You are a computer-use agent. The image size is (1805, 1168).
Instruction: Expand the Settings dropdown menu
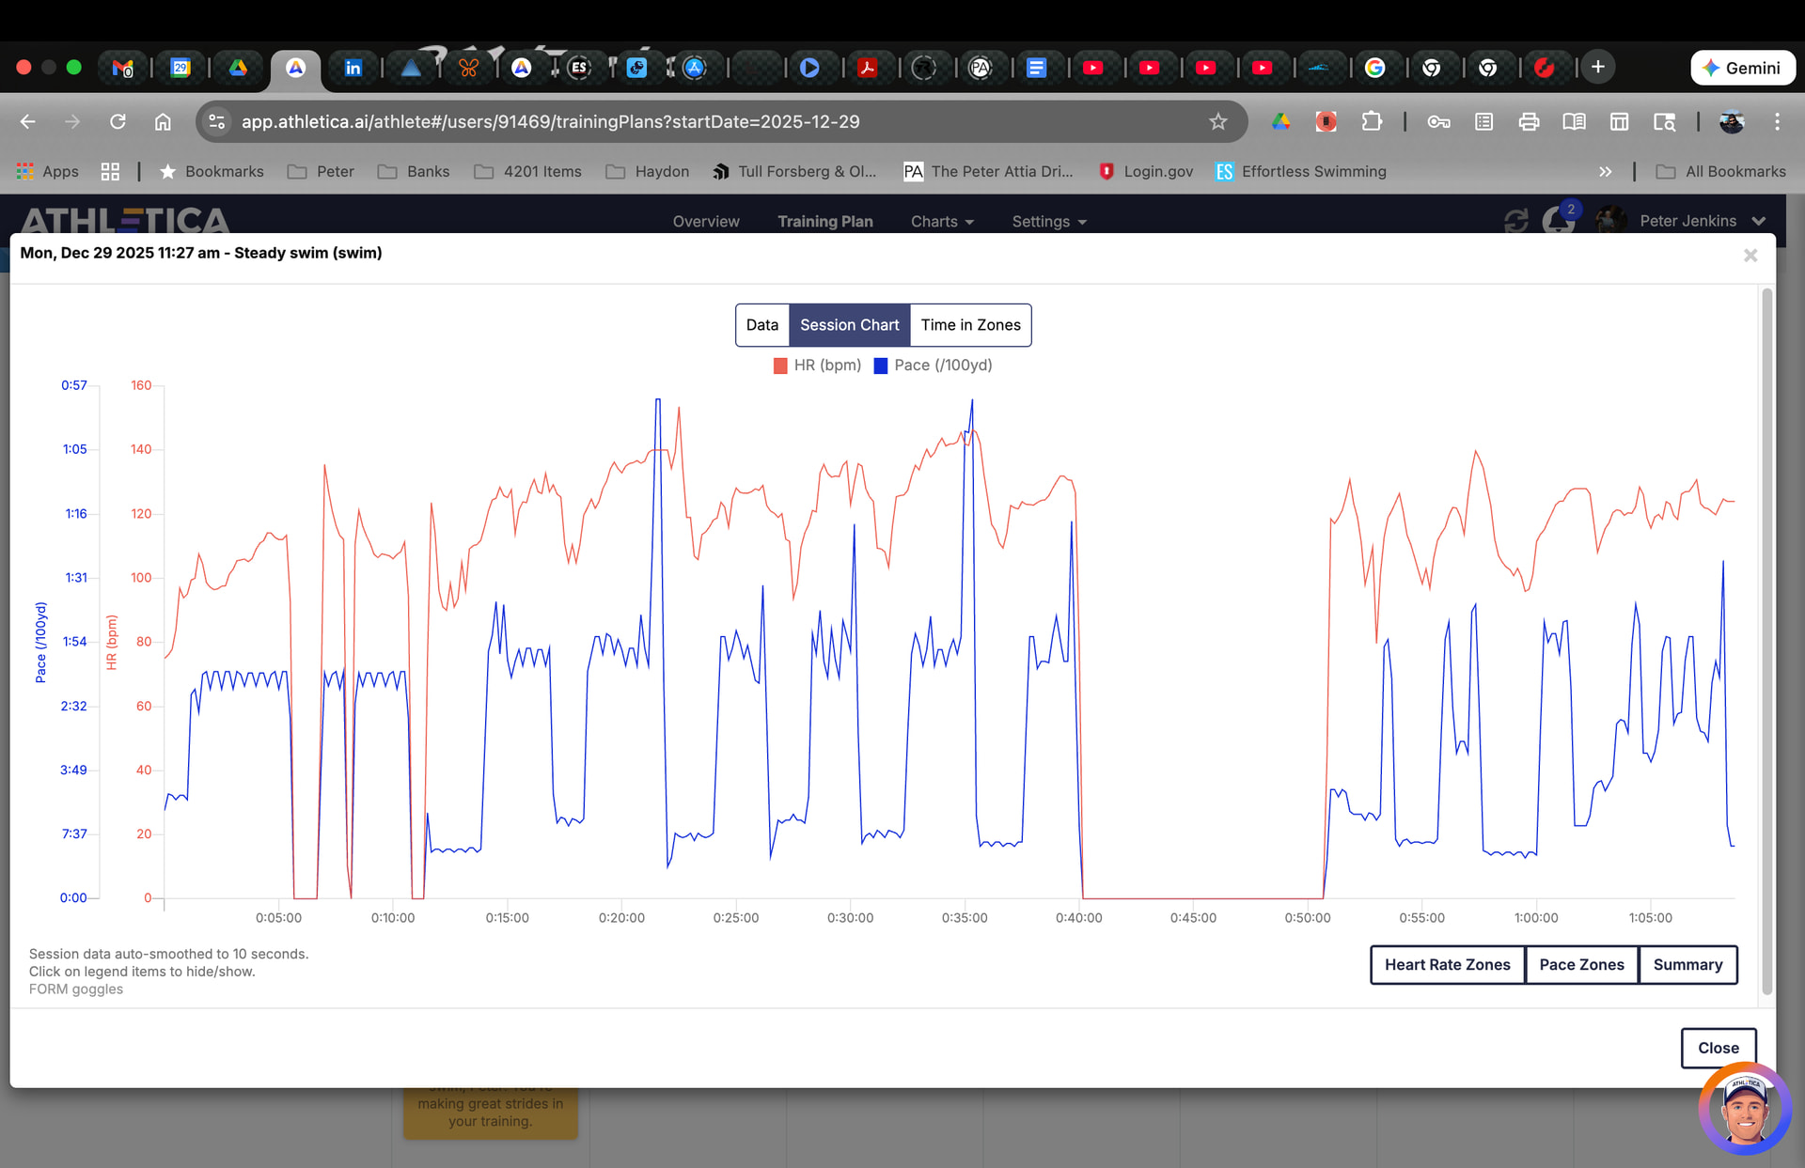(1049, 222)
